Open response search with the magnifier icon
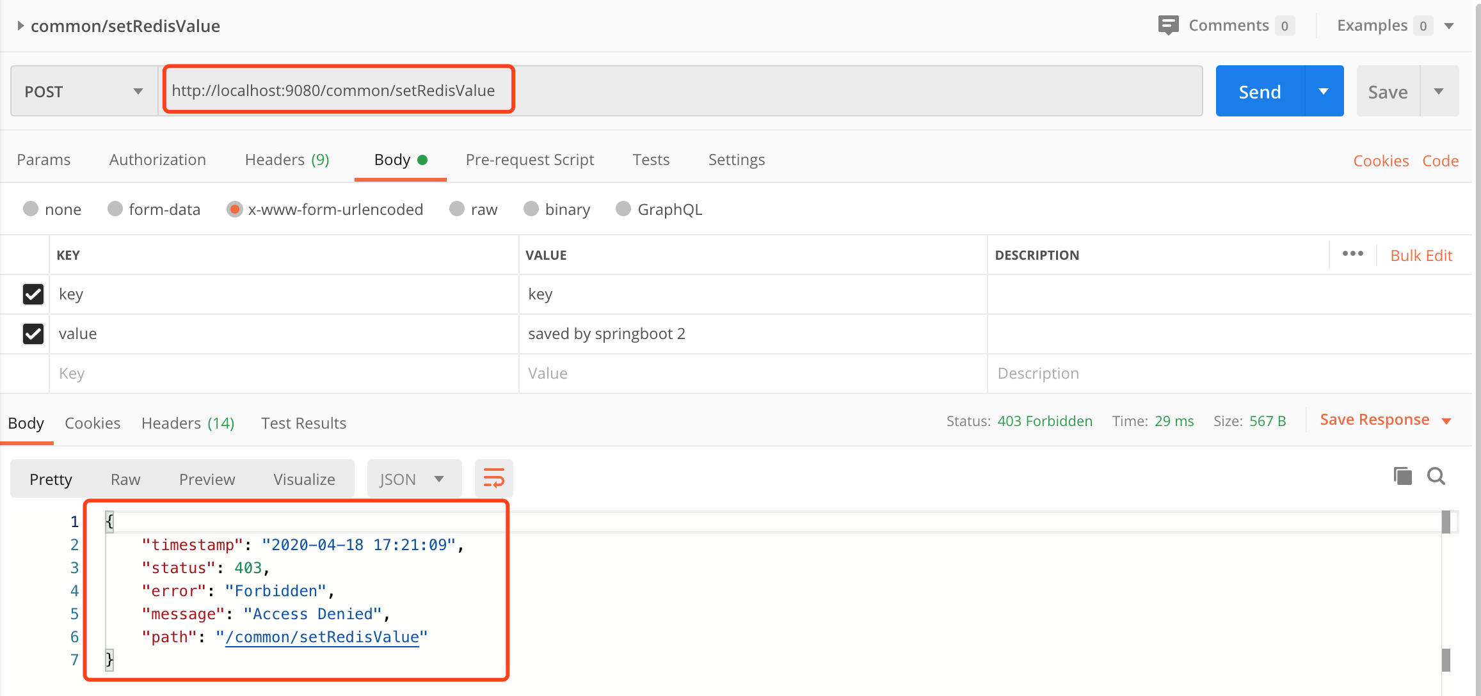The image size is (1481, 696). point(1436,476)
